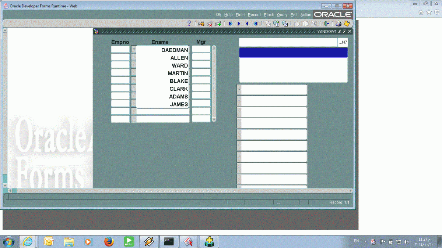Click the Remove Record red X icon

(x=210, y=24)
